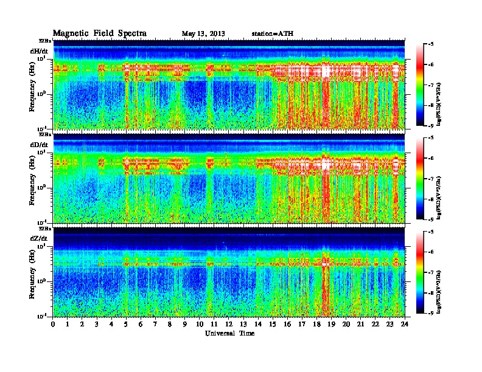Click the hour 19 tick label
Screen dimensions: 482x372
pos(331,324)
